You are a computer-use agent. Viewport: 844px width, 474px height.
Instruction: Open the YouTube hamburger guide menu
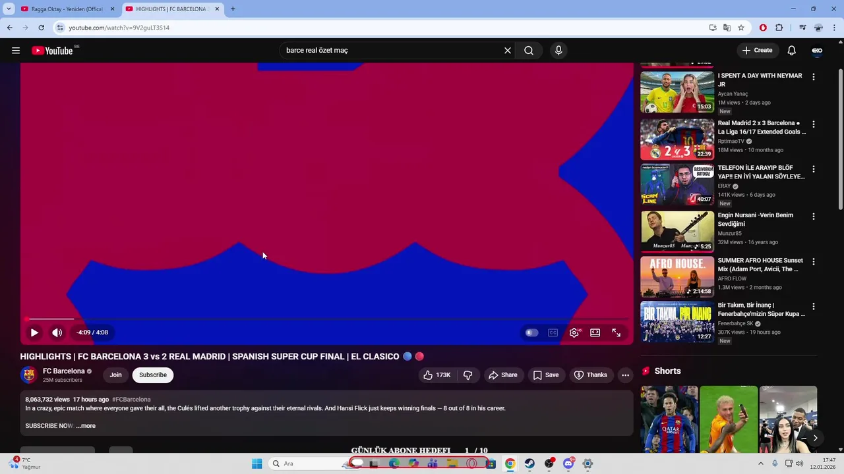[16, 51]
